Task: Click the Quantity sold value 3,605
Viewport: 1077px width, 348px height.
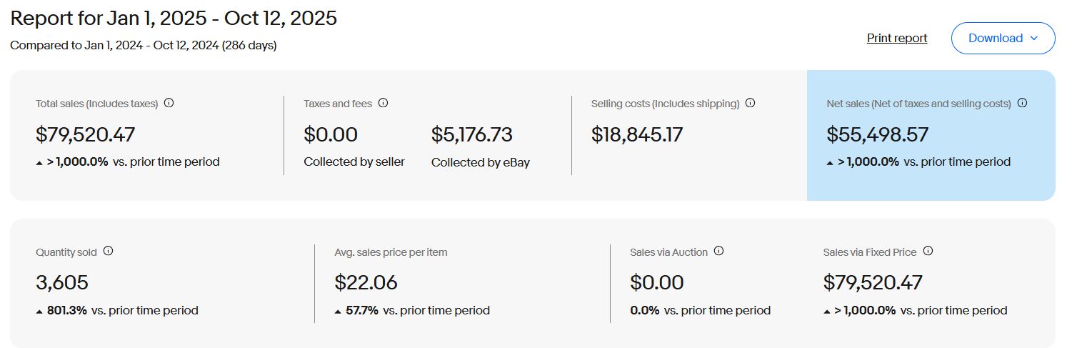Action: point(62,282)
